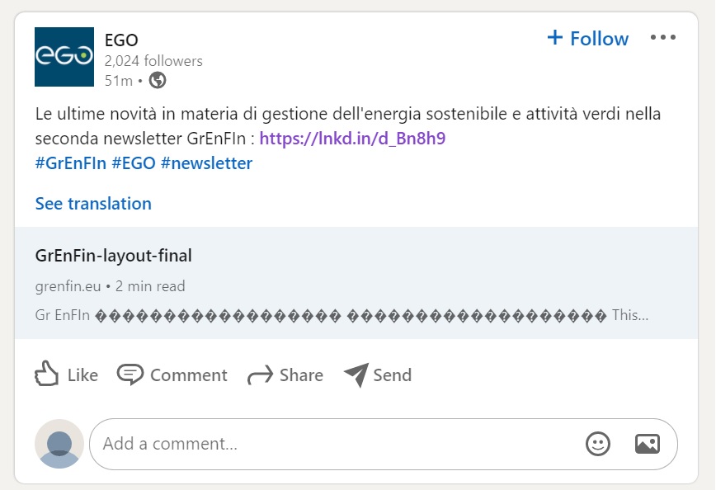Click the thumbs-up Like icon
The width and height of the screenshot is (716, 490).
(x=46, y=374)
